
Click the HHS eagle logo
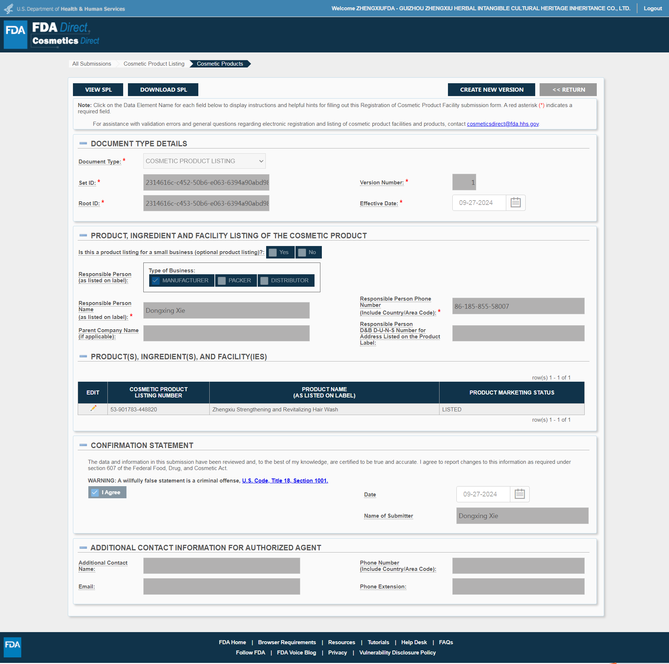tap(8, 8)
